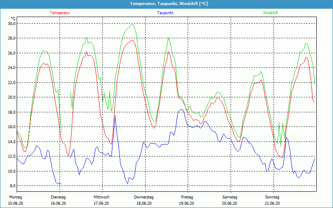Click the 21.06.20 date label

coord(272,203)
